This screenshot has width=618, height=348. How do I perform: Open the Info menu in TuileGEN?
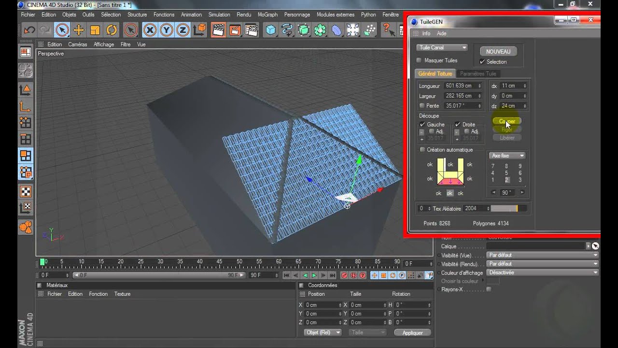tap(426, 33)
